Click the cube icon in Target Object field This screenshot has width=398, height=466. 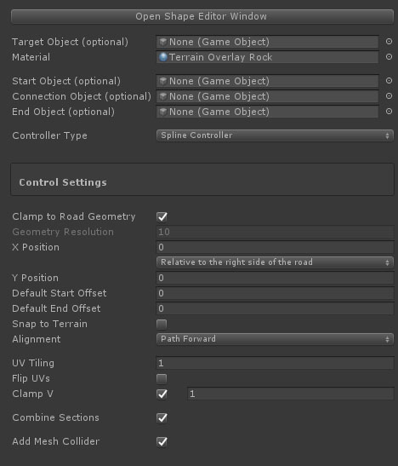(162, 42)
